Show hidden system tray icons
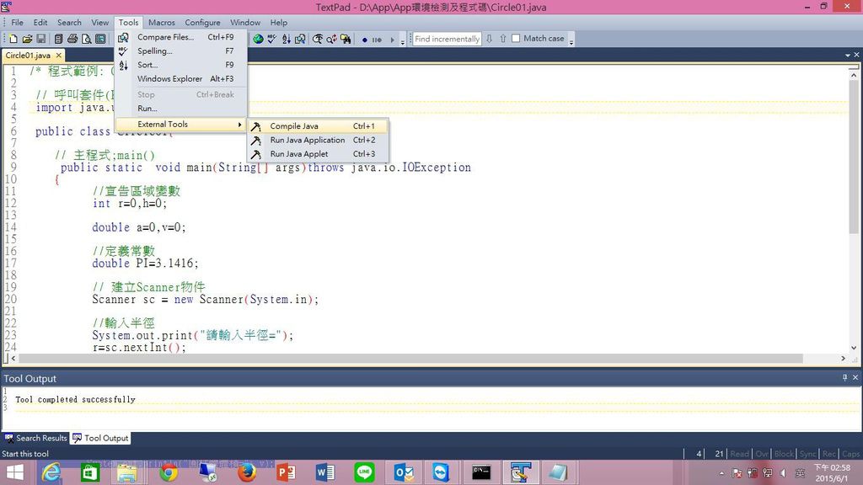863x485 pixels. 721,473
